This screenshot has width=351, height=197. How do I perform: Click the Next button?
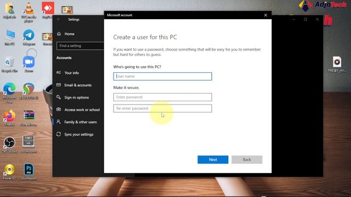(213, 159)
